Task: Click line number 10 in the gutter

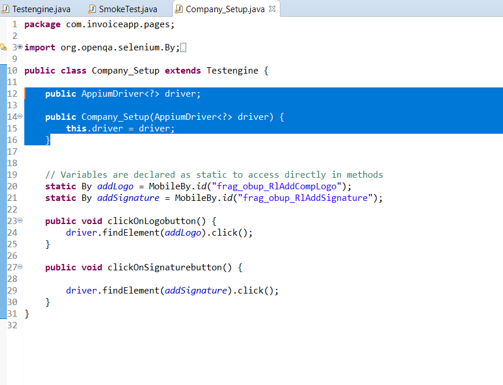Action: [12, 70]
